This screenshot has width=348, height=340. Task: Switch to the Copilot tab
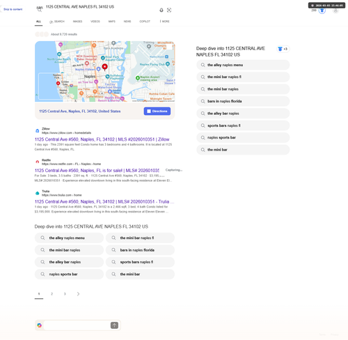point(145,22)
